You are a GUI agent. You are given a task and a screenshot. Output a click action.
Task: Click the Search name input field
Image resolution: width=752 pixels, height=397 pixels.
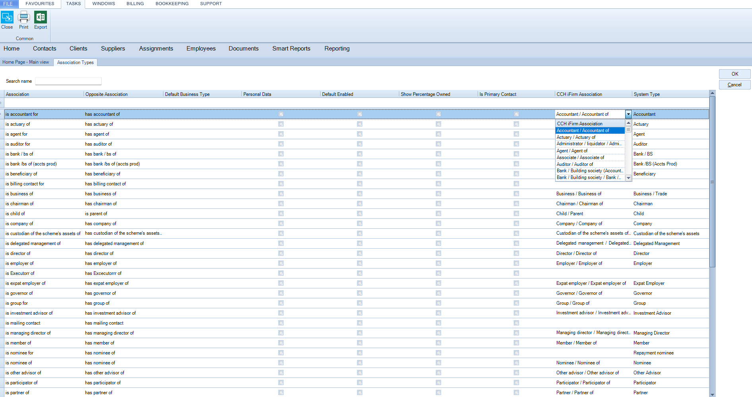[x=68, y=81]
